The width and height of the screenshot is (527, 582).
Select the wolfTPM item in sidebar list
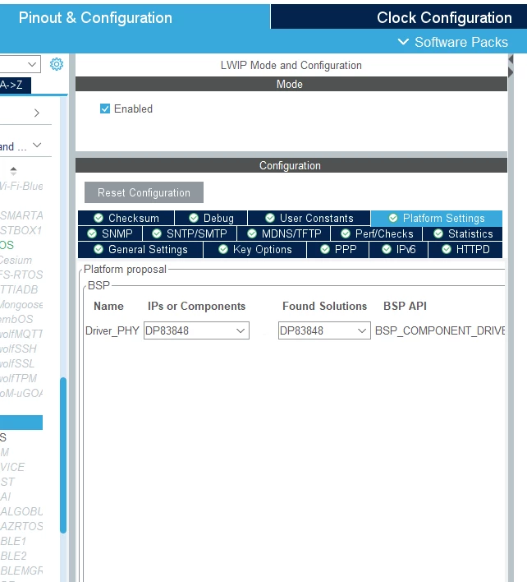[19, 378]
